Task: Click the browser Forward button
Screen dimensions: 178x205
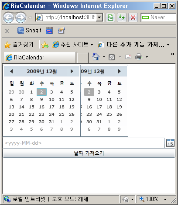Action: pos(21,18)
